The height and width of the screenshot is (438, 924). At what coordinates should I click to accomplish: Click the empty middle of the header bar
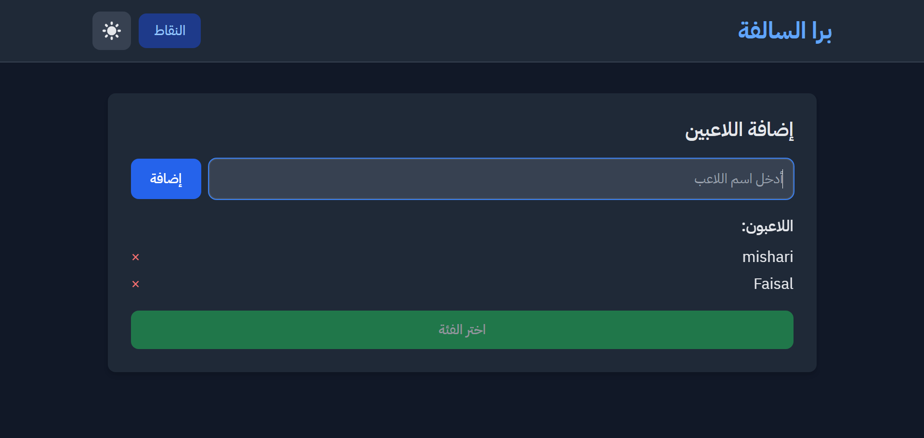[x=462, y=31]
